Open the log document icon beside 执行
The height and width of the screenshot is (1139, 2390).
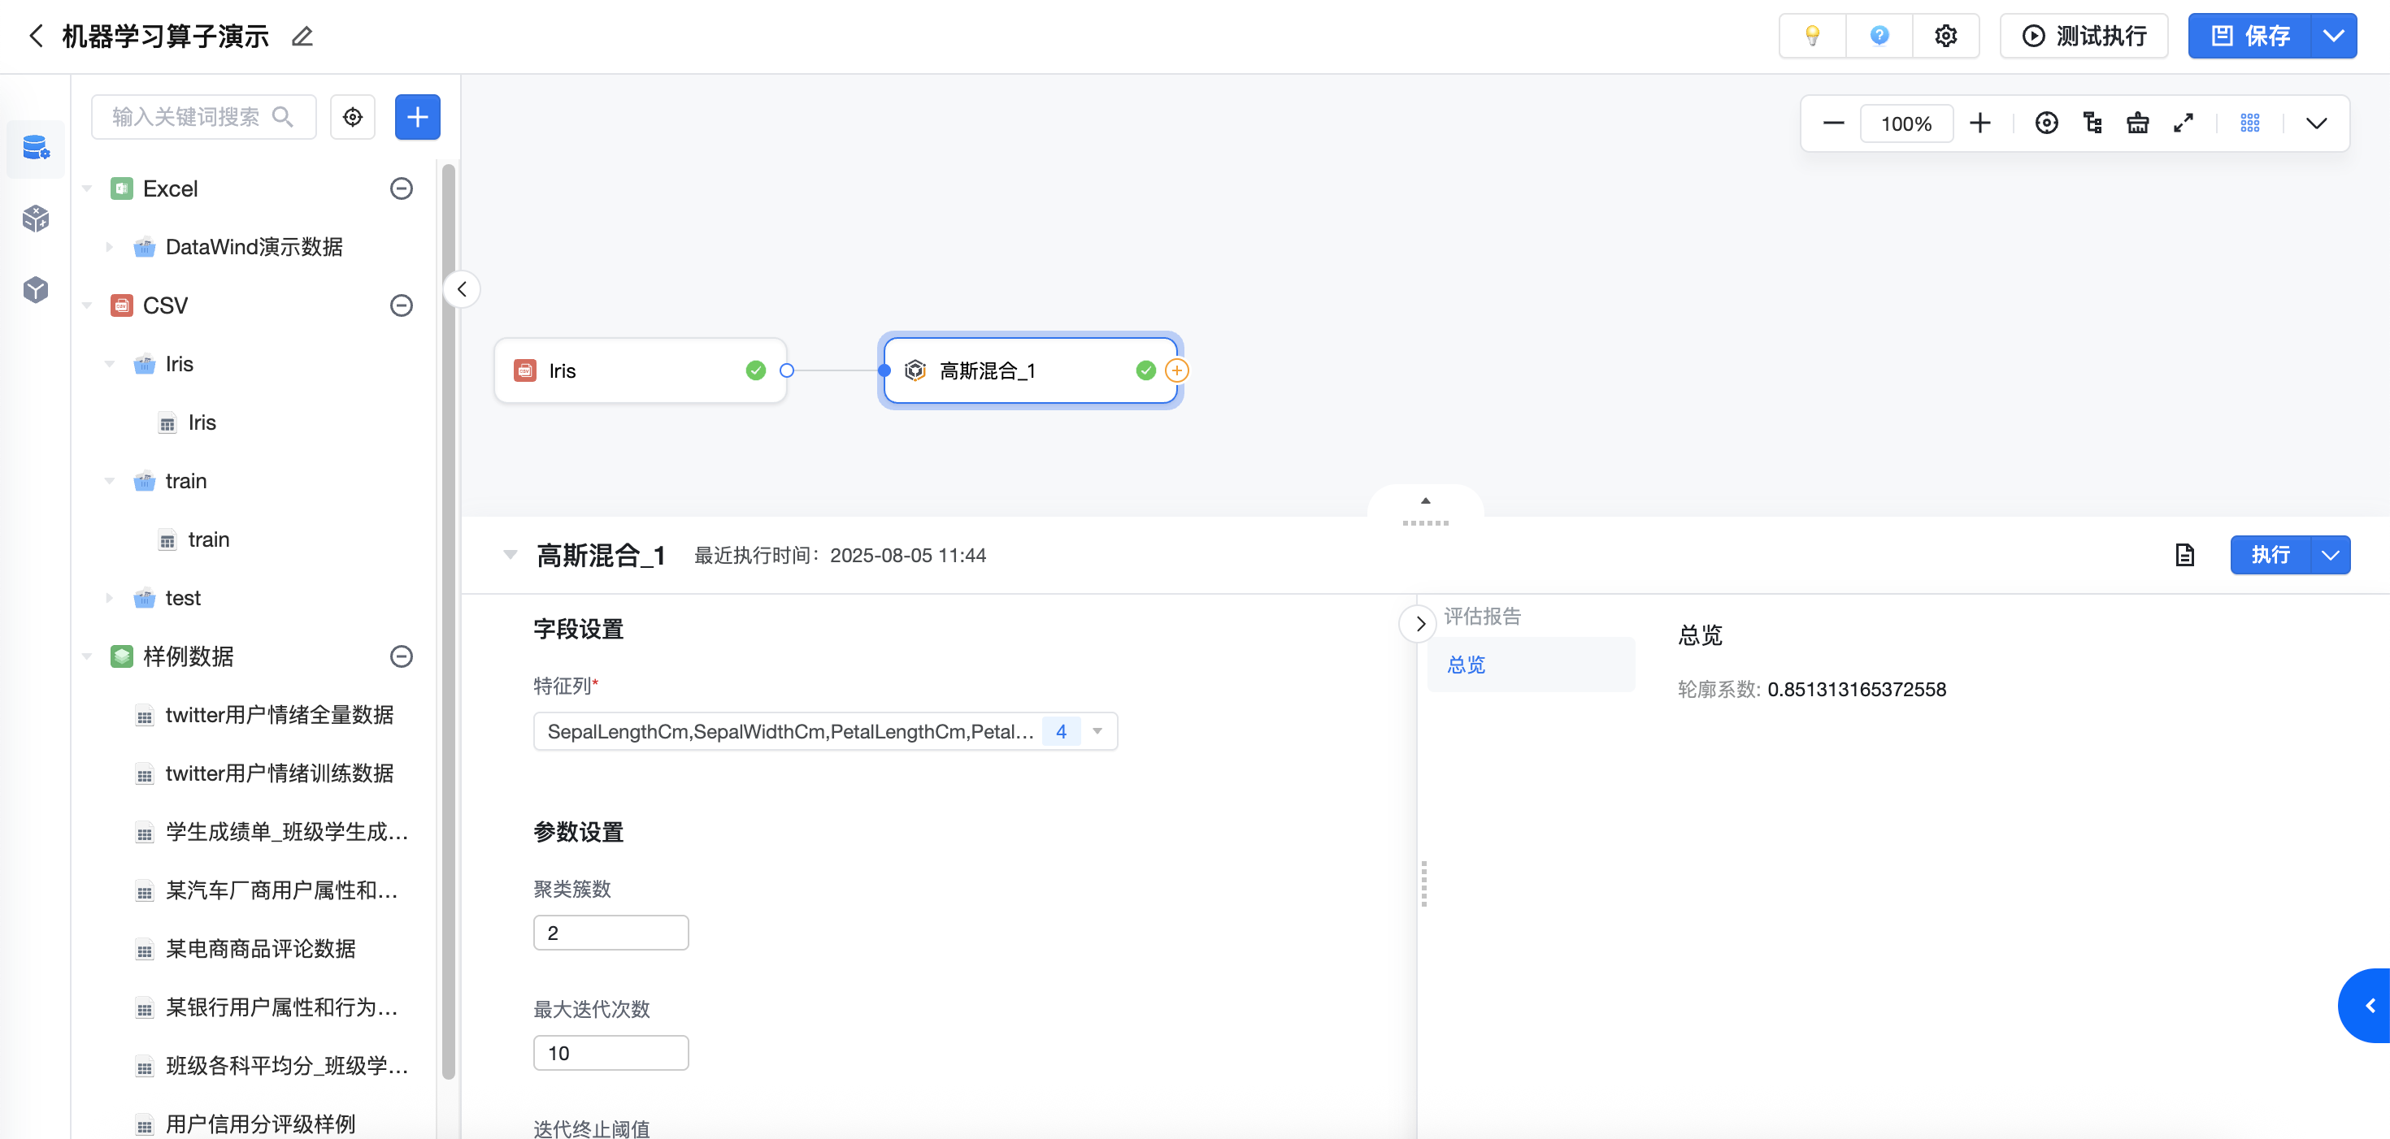coord(2185,556)
